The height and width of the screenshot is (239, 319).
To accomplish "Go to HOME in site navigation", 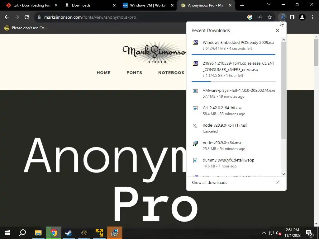I will [x=103, y=73].
